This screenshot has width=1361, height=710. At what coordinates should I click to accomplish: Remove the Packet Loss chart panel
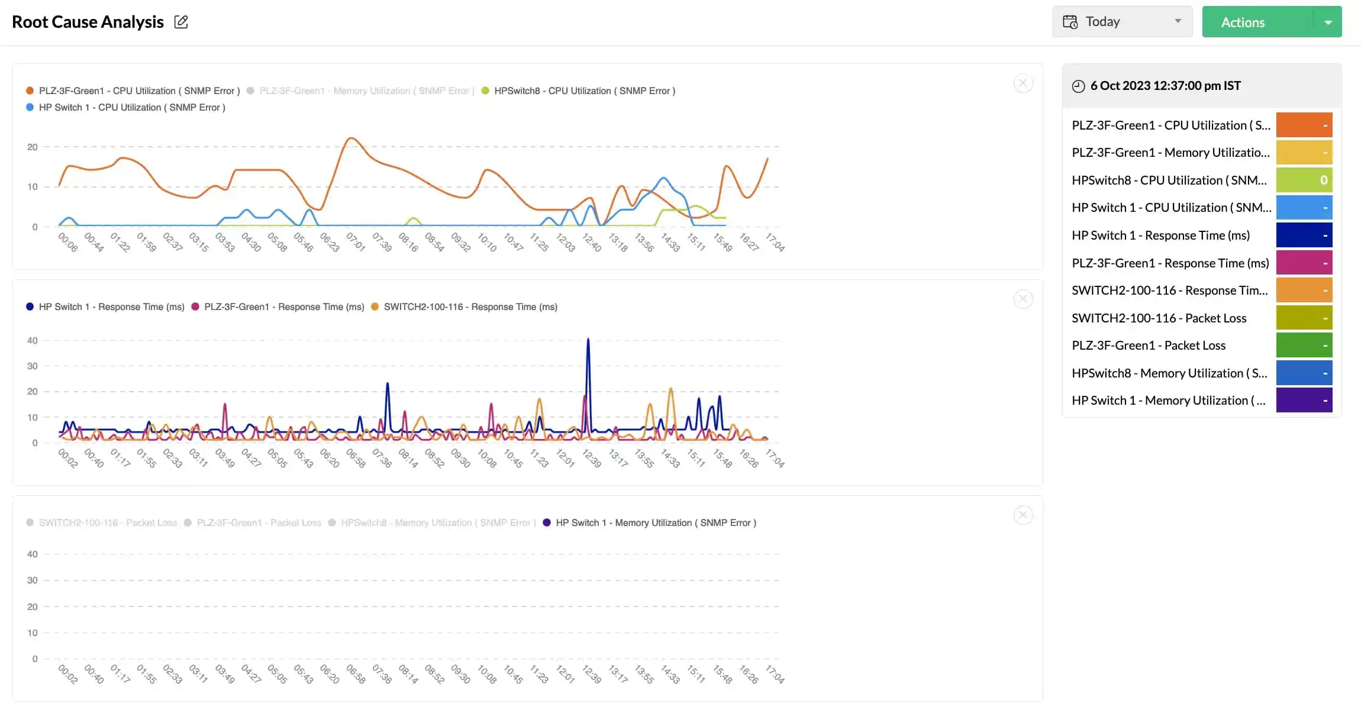click(1023, 515)
